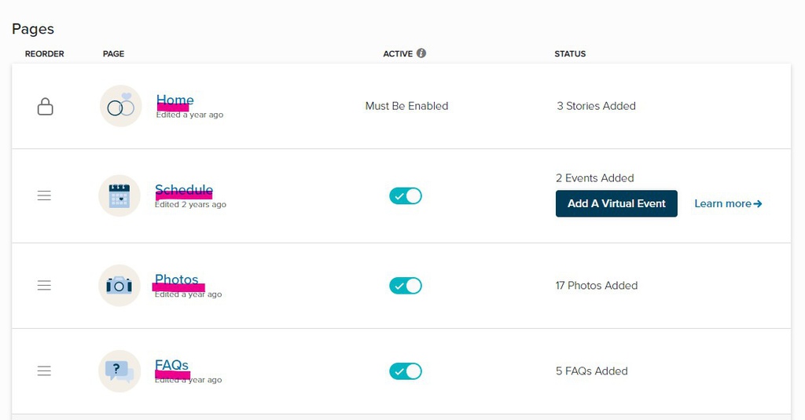This screenshot has width=805, height=420.
Task: Click the info icon next to Active
Action: 421,53
